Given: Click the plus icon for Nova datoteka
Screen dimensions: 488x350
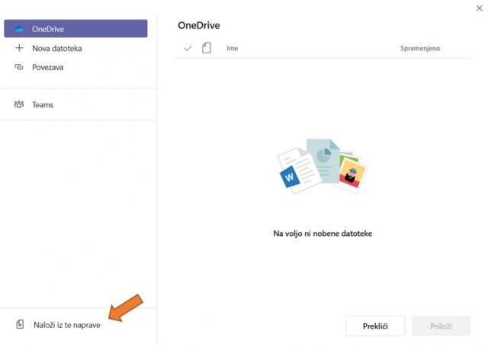Looking at the screenshot, I should 19,48.
